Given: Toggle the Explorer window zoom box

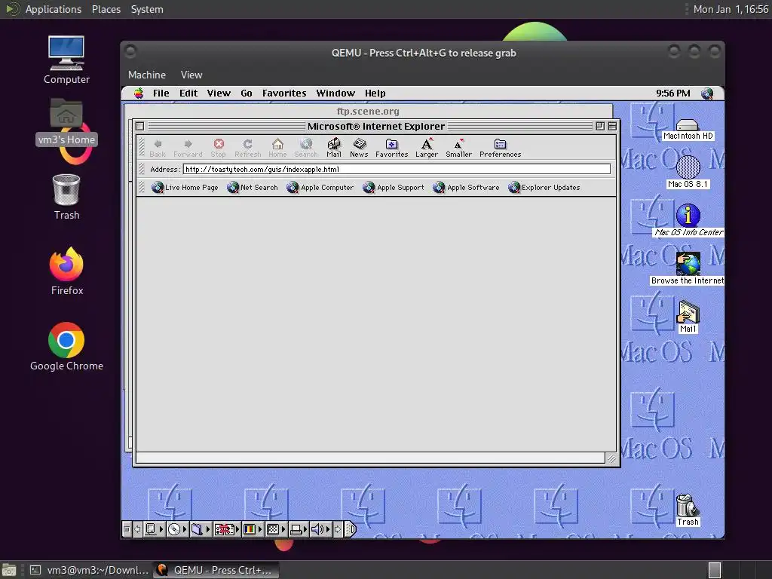Looking at the screenshot, I should [599, 126].
